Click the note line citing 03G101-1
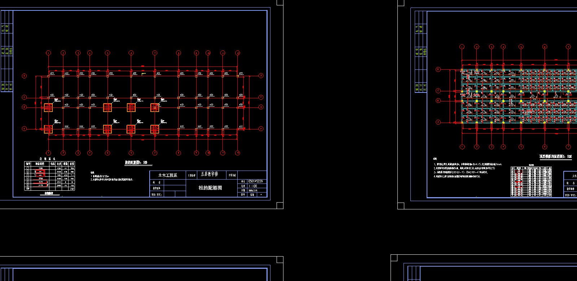The width and height of the screenshot is (577, 281). click(461, 172)
